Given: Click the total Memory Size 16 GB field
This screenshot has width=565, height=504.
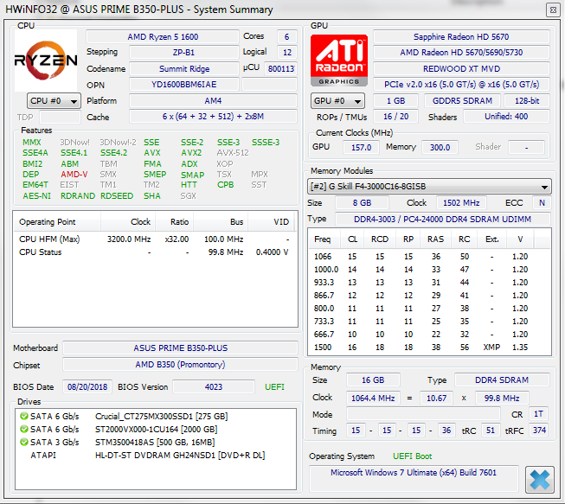Looking at the screenshot, I should click(373, 380).
